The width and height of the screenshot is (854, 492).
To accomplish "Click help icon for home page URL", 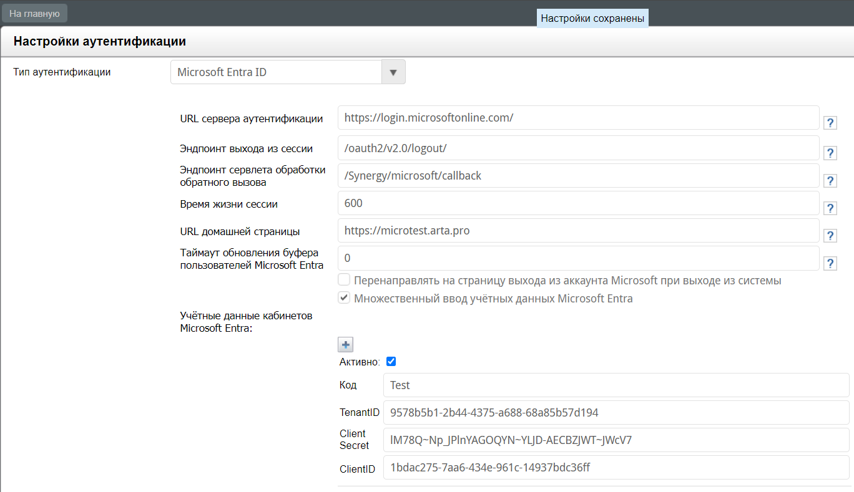I will coord(830,236).
